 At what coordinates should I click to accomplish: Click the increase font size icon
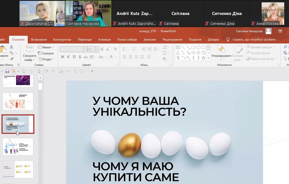102,49
